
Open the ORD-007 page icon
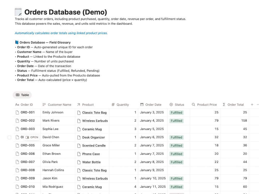17,162
